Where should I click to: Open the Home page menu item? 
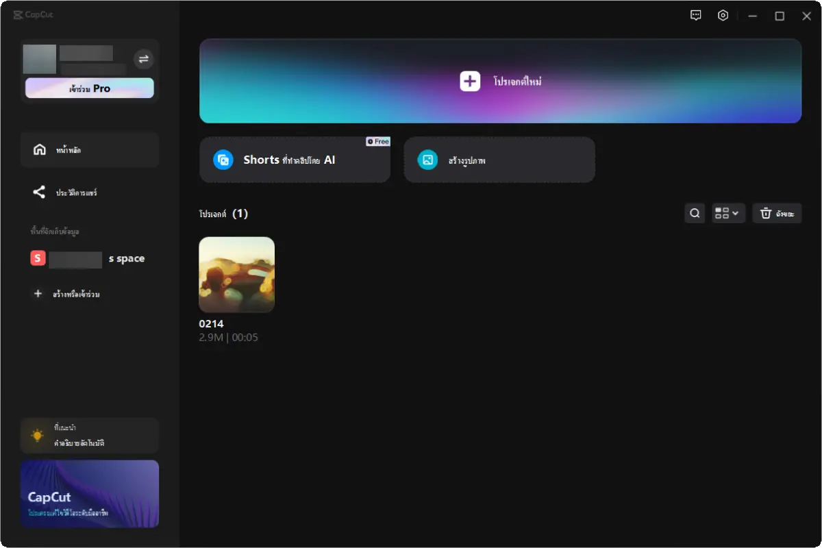[90, 150]
